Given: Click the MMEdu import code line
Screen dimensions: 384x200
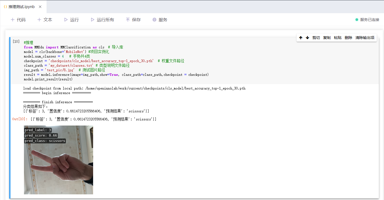Looking at the screenshot, I should point(73,47).
